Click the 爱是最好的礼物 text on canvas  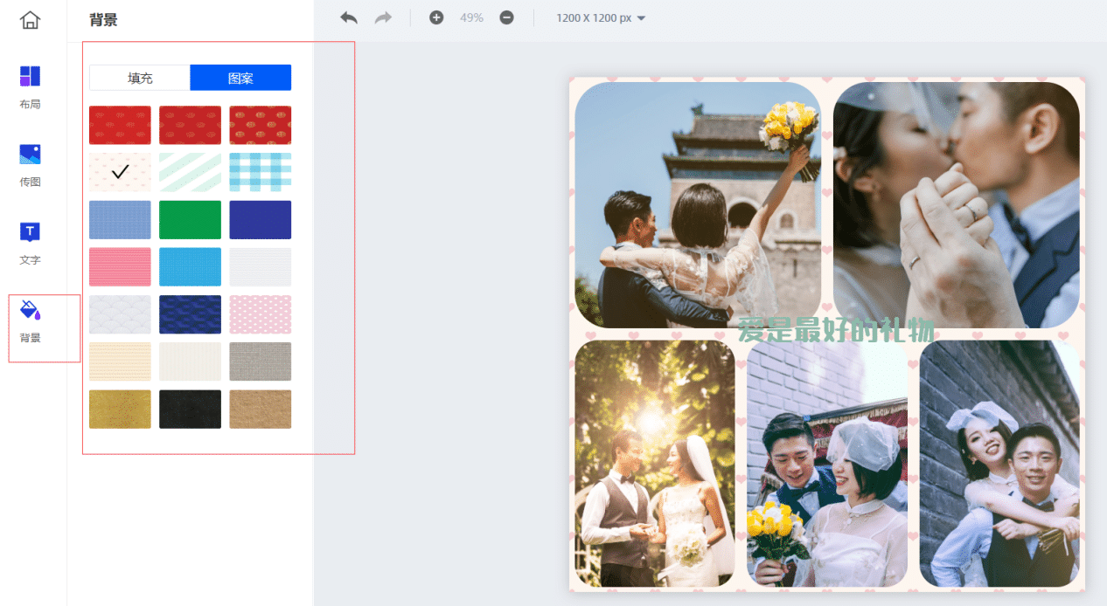836,331
